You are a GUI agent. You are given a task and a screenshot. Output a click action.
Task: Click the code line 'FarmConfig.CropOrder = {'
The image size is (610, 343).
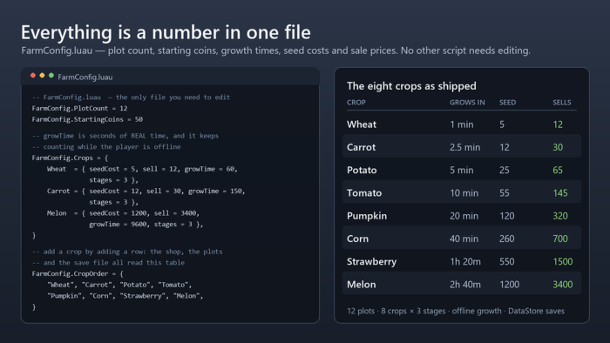(78, 274)
